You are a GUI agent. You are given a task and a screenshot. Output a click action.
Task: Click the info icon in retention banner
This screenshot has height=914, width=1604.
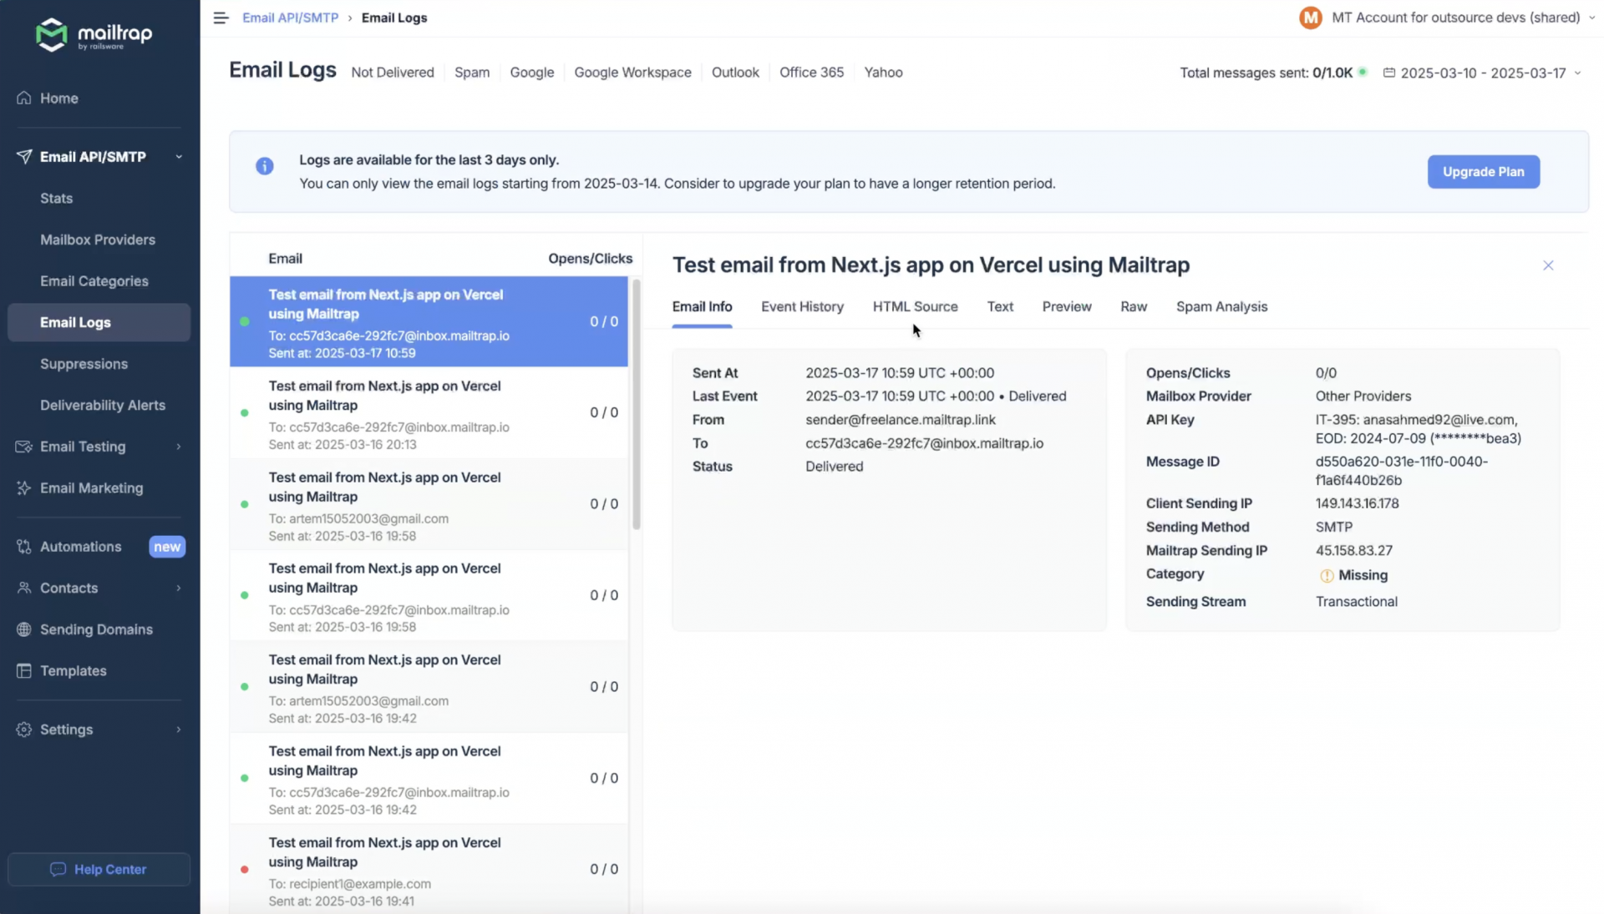[x=265, y=166]
